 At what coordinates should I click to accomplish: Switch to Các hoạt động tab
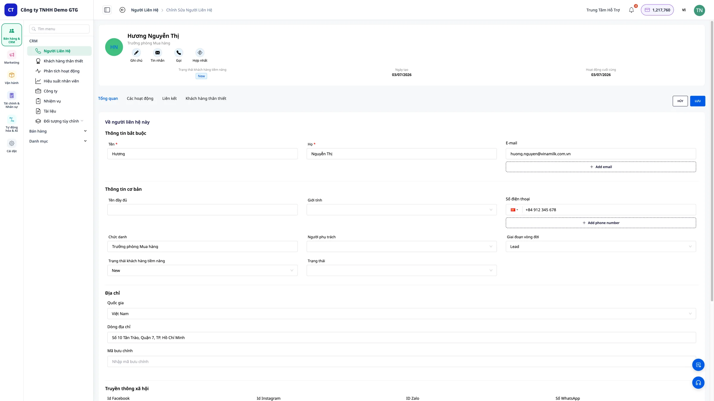tap(140, 98)
